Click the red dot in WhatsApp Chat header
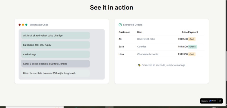 click(x=19, y=25)
